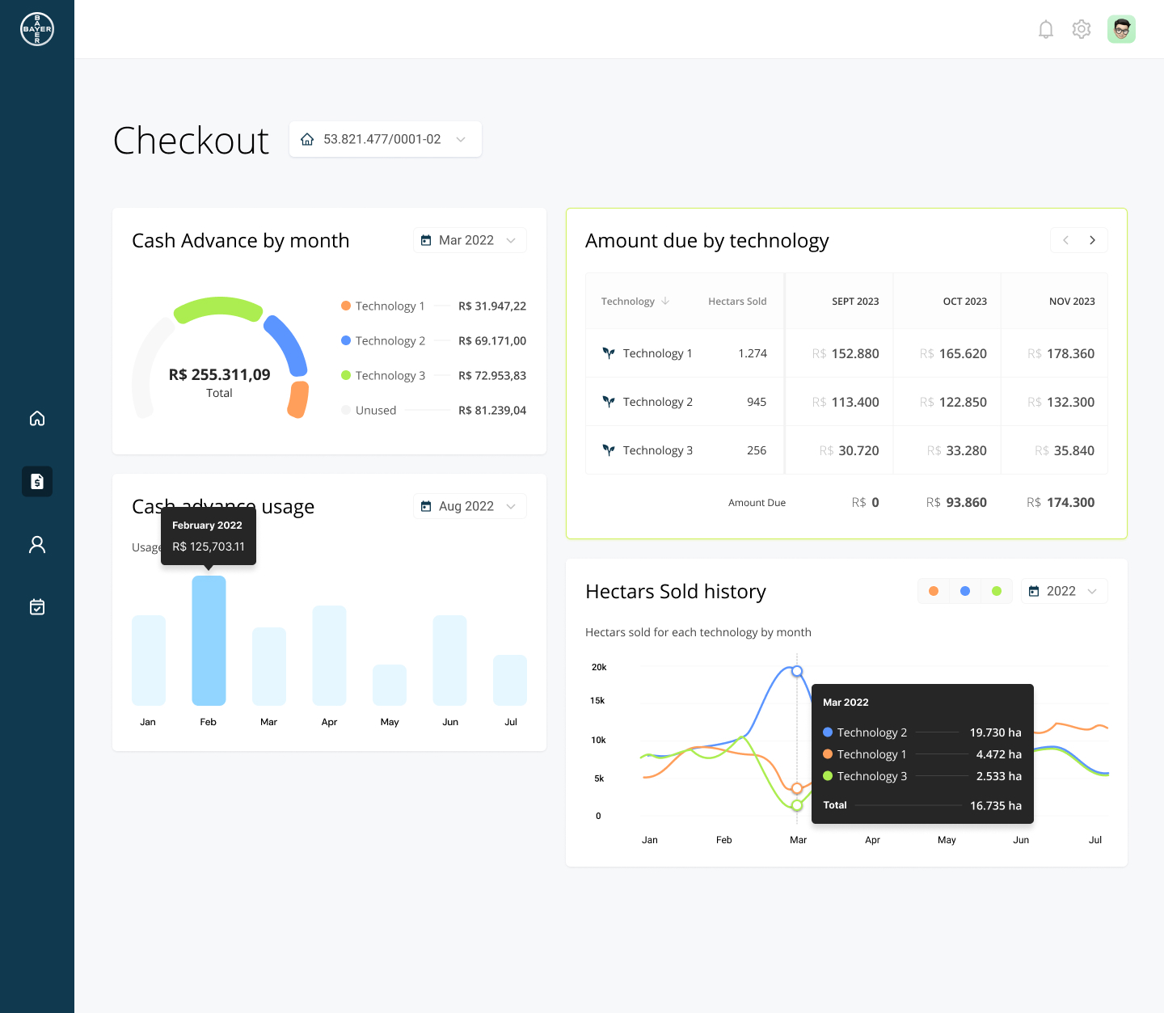Click calendar icon in Mar 2022 selector
Viewport: 1164px width, 1013px height.
(426, 240)
